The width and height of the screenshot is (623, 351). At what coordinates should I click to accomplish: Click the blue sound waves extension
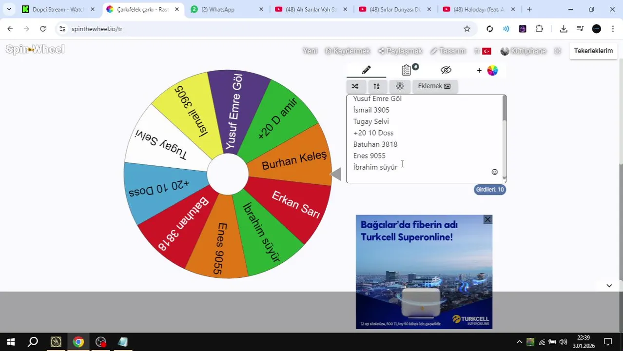coord(506,29)
